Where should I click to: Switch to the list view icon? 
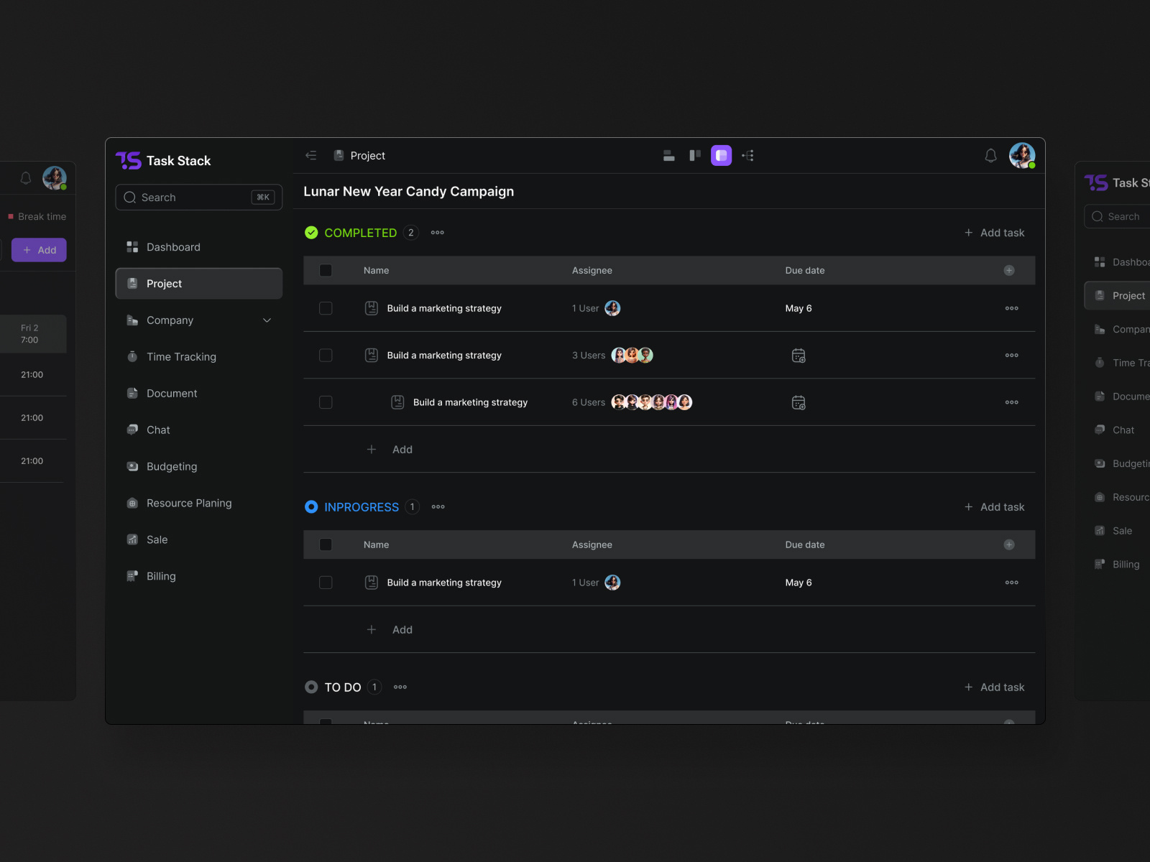668,155
